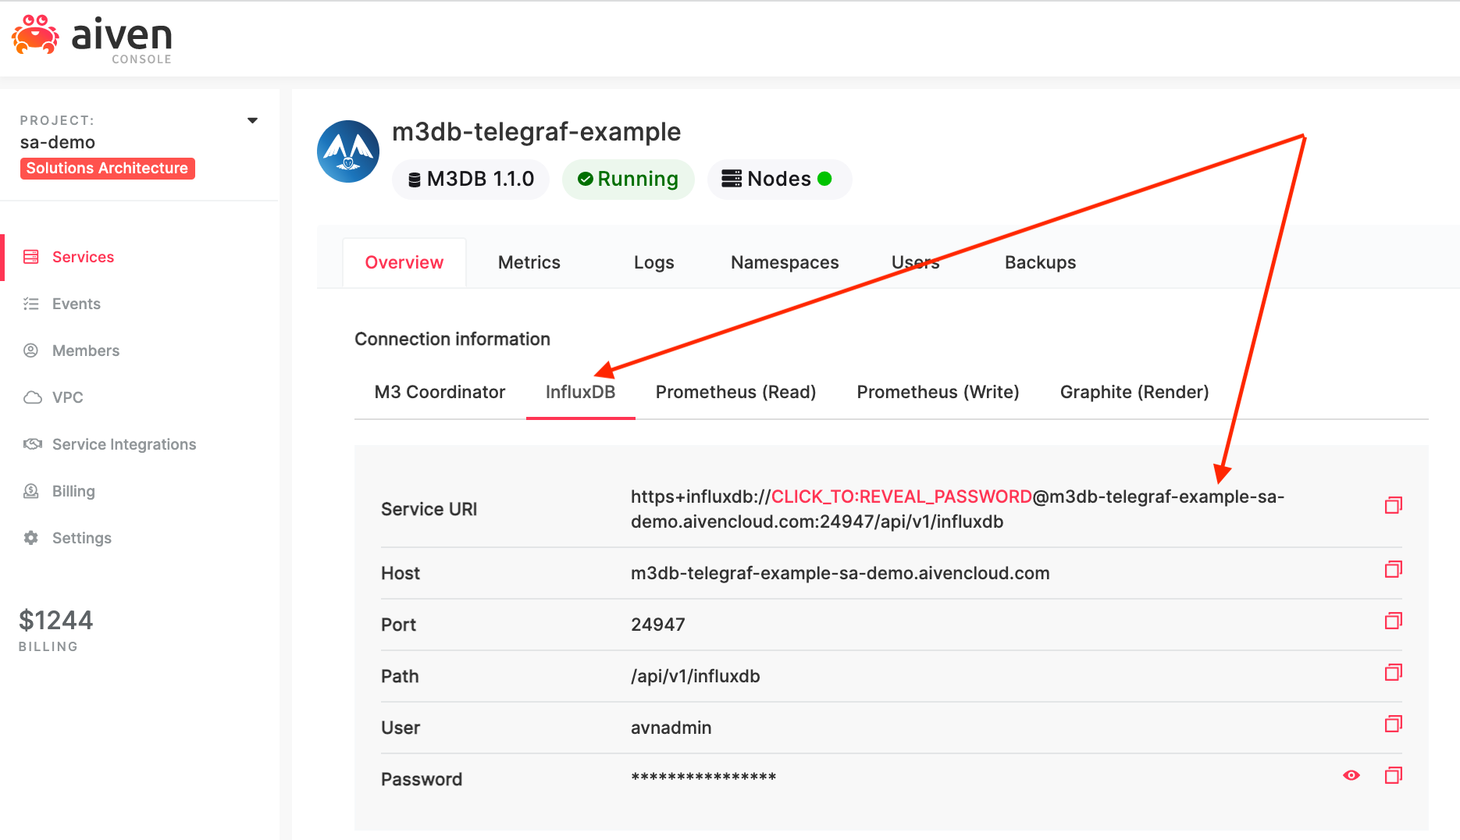Copy the Password value
This screenshot has height=840, width=1460.
(1394, 775)
